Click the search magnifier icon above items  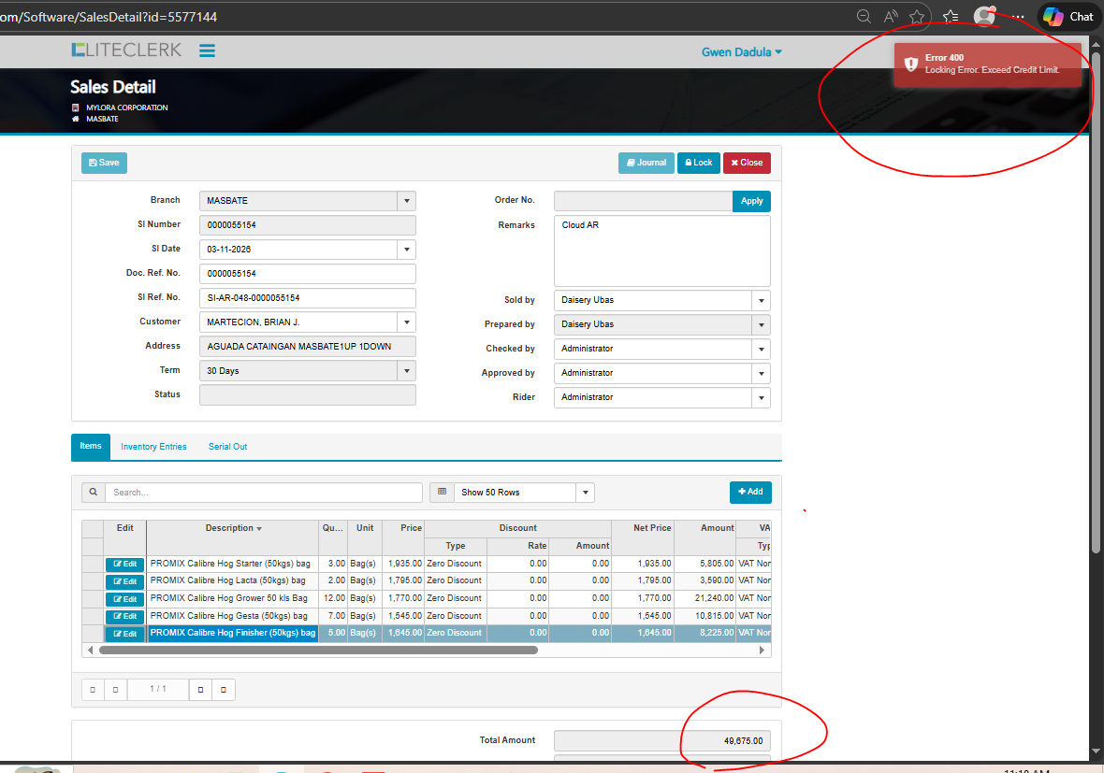(x=93, y=492)
